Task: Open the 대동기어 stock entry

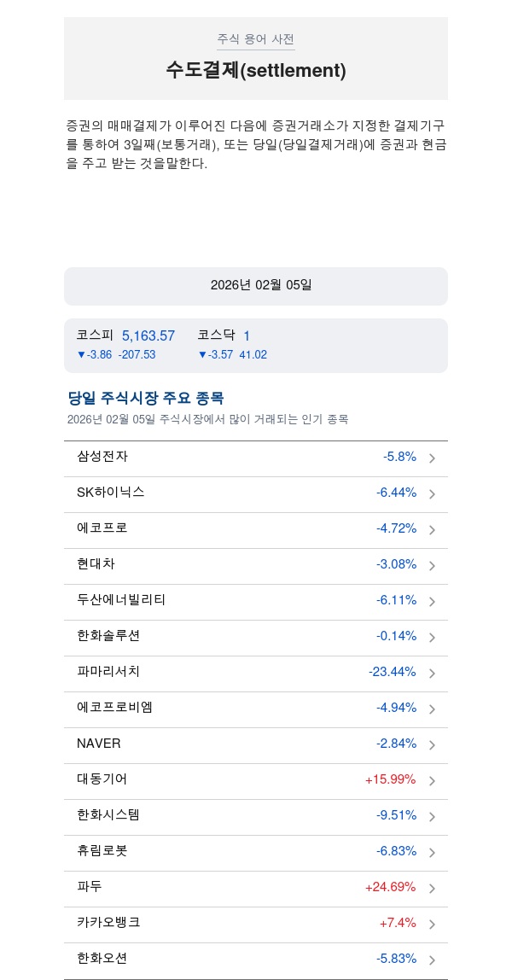Action: pyautogui.click(x=102, y=779)
